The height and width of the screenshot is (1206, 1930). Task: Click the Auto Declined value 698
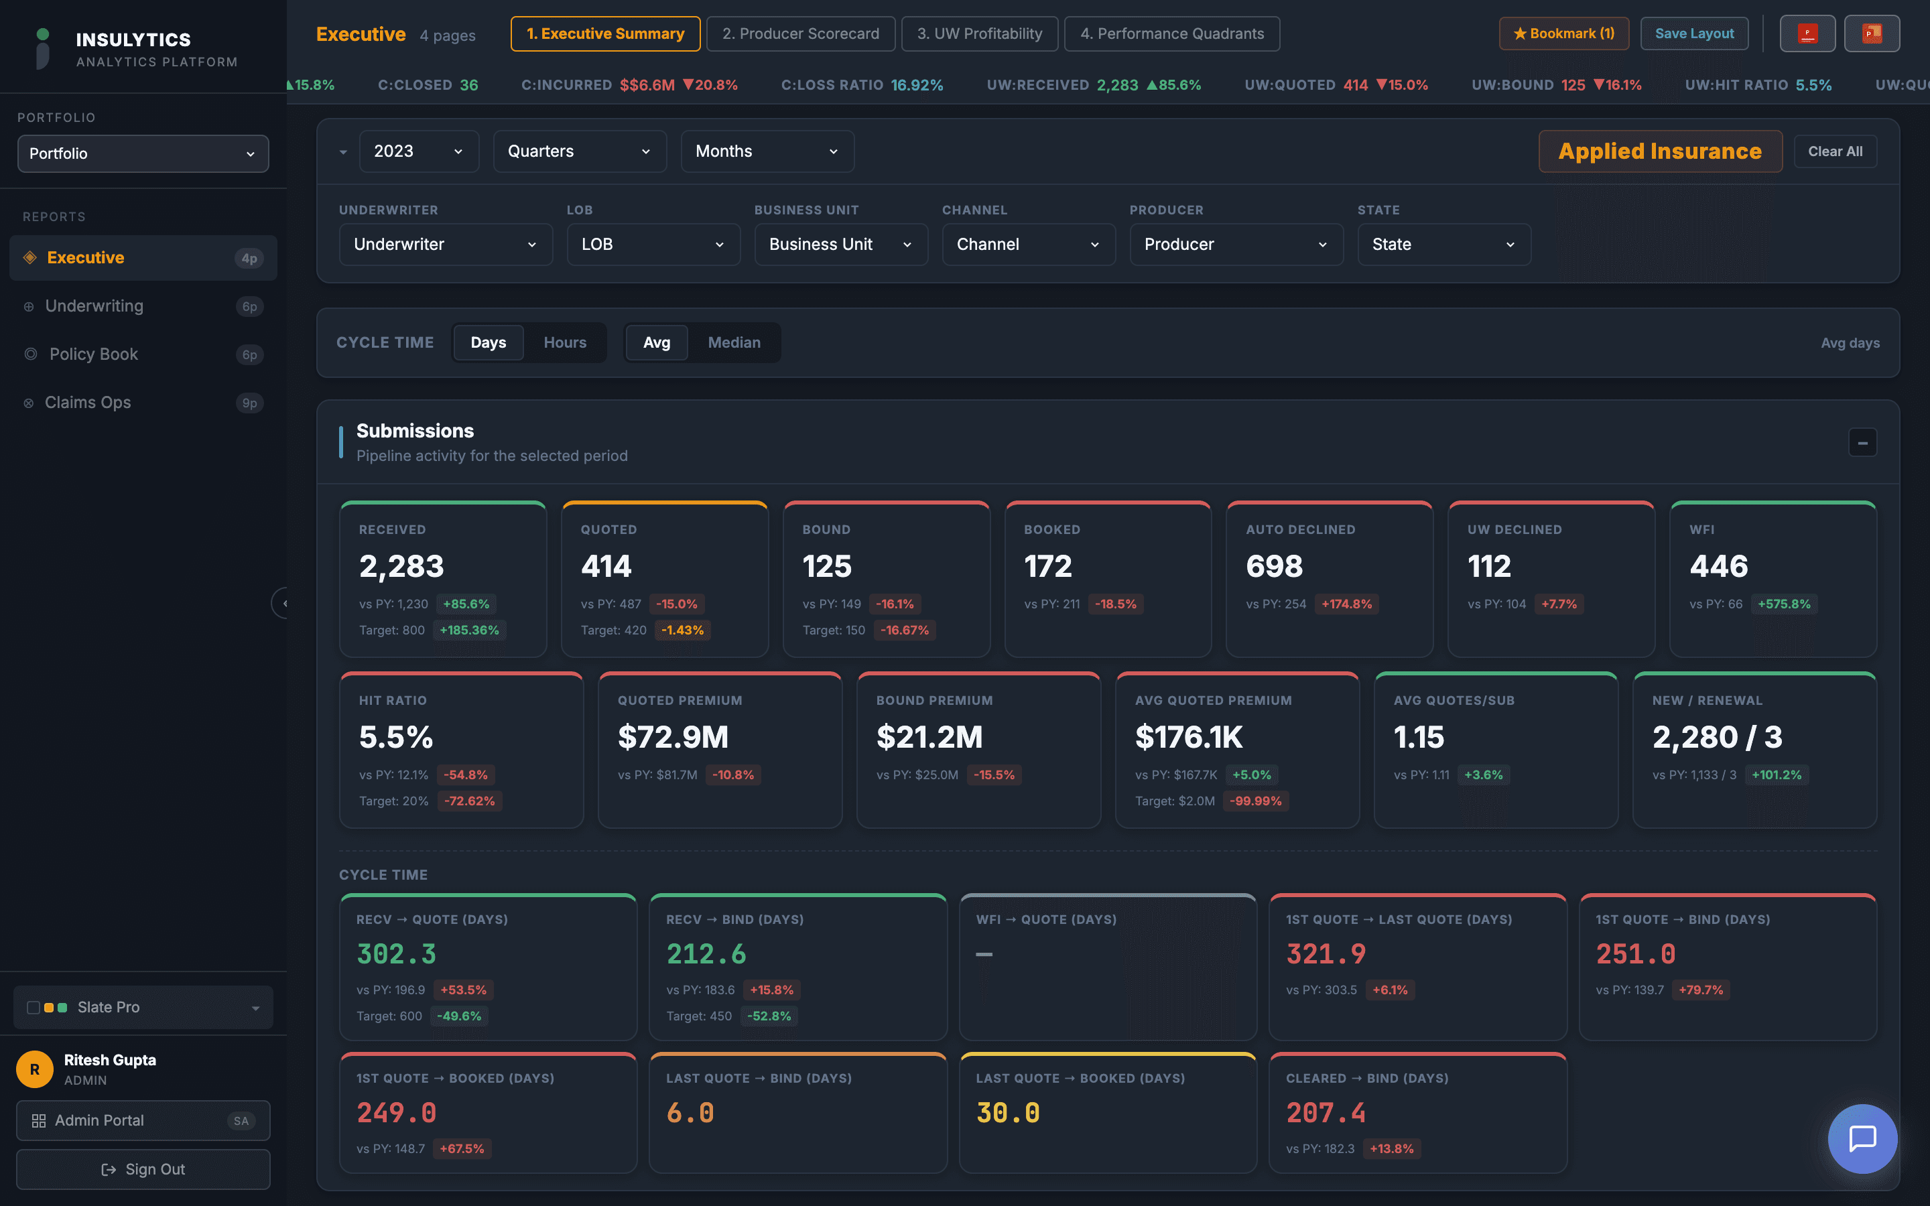tap(1275, 566)
